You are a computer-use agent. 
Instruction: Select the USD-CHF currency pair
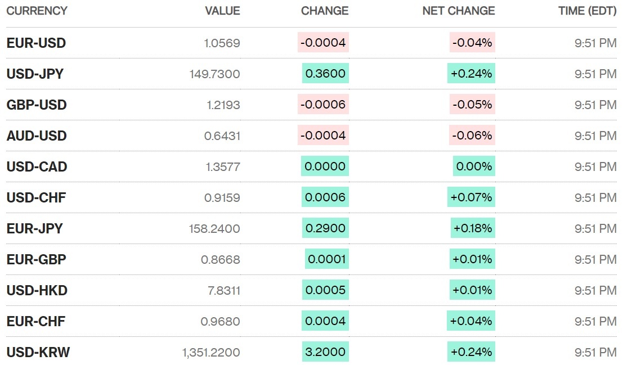[x=37, y=197]
